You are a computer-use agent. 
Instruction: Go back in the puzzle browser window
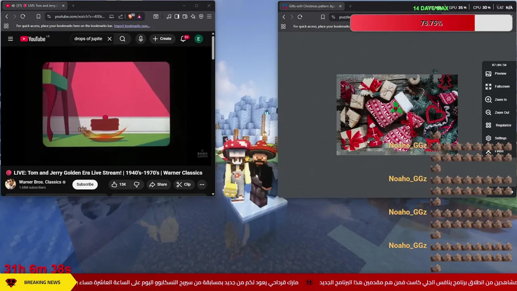[x=284, y=17]
